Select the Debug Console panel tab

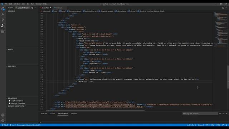click(63, 114)
